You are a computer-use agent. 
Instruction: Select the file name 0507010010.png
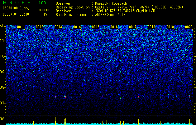coord(16,8)
